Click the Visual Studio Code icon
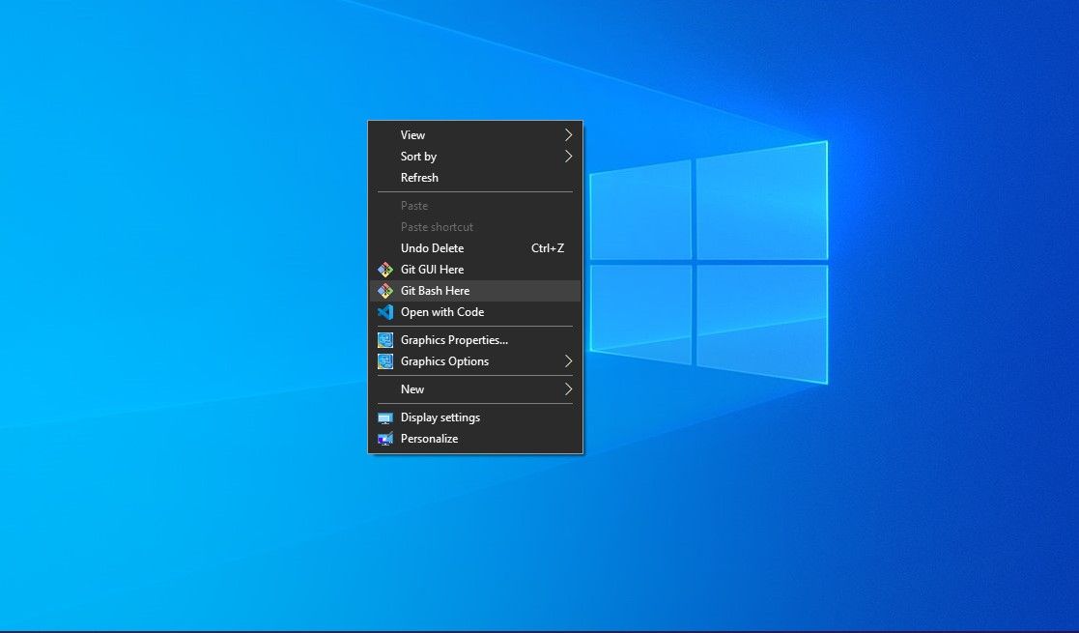Image resolution: width=1079 pixels, height=633 pixels. [385, 312]
